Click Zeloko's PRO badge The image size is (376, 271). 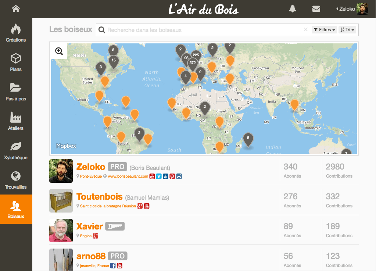click(117, 167)
